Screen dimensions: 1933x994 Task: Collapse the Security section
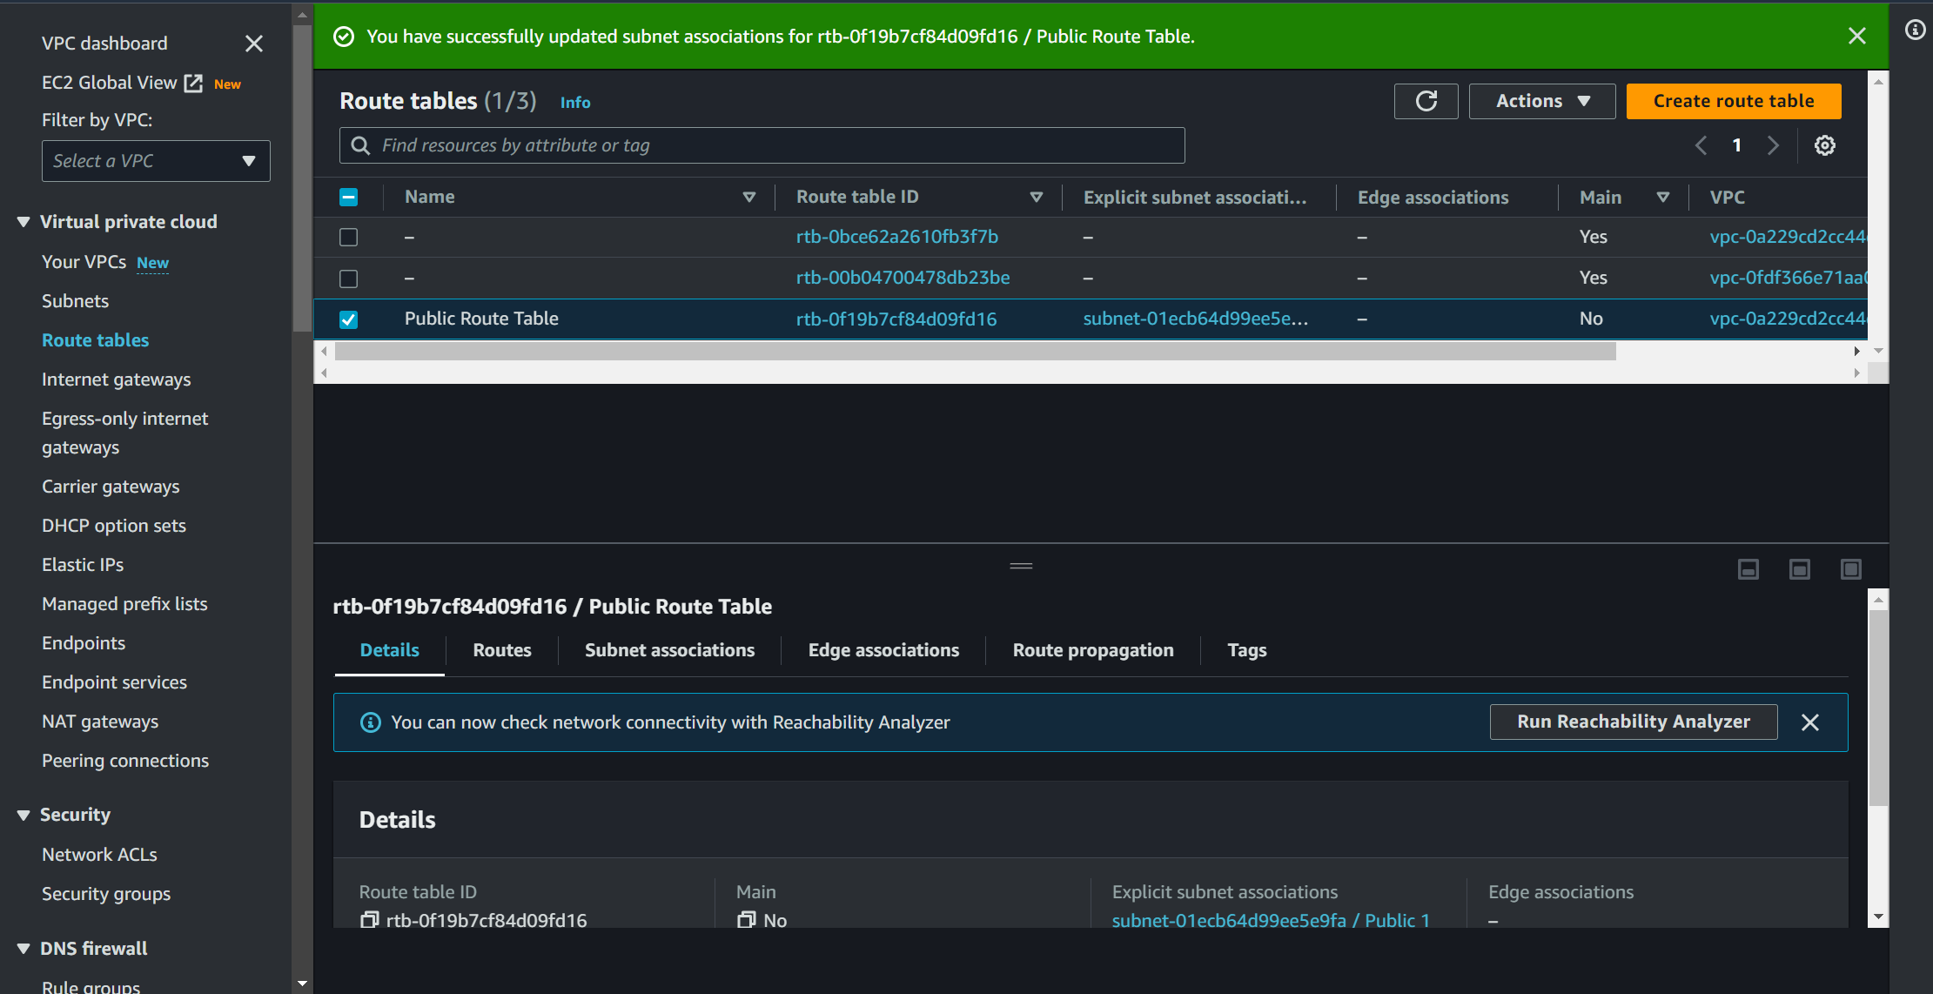23,815
